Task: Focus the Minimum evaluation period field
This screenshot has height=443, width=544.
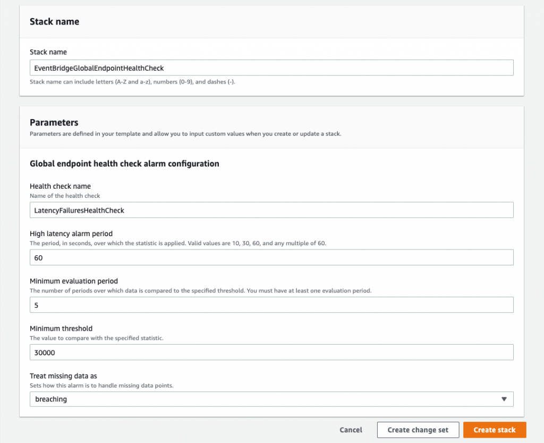Action: pos(271,305)
